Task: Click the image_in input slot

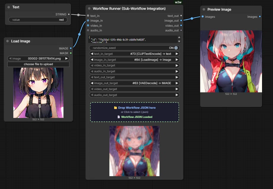Action: [x=88, y=20]
